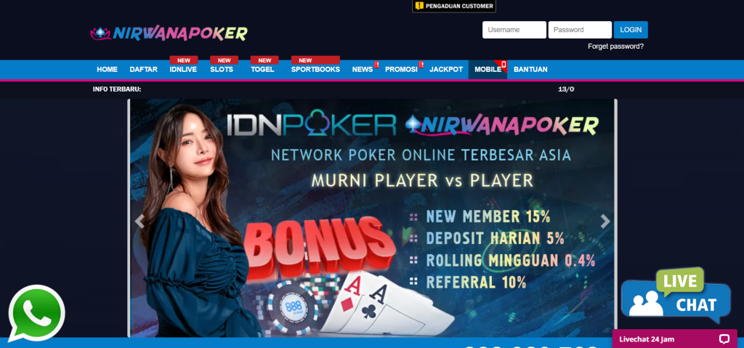Focus the Username input field

[514, 30]
